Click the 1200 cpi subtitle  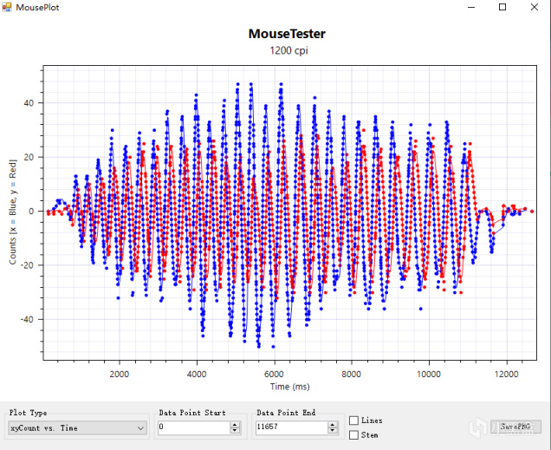(288, 50)
